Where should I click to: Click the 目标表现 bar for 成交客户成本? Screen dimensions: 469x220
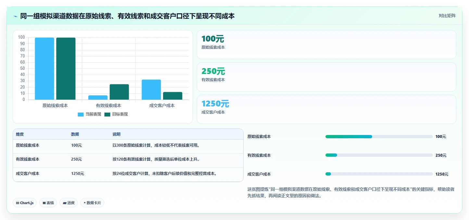pyautogui.click(x=172, y=96)
